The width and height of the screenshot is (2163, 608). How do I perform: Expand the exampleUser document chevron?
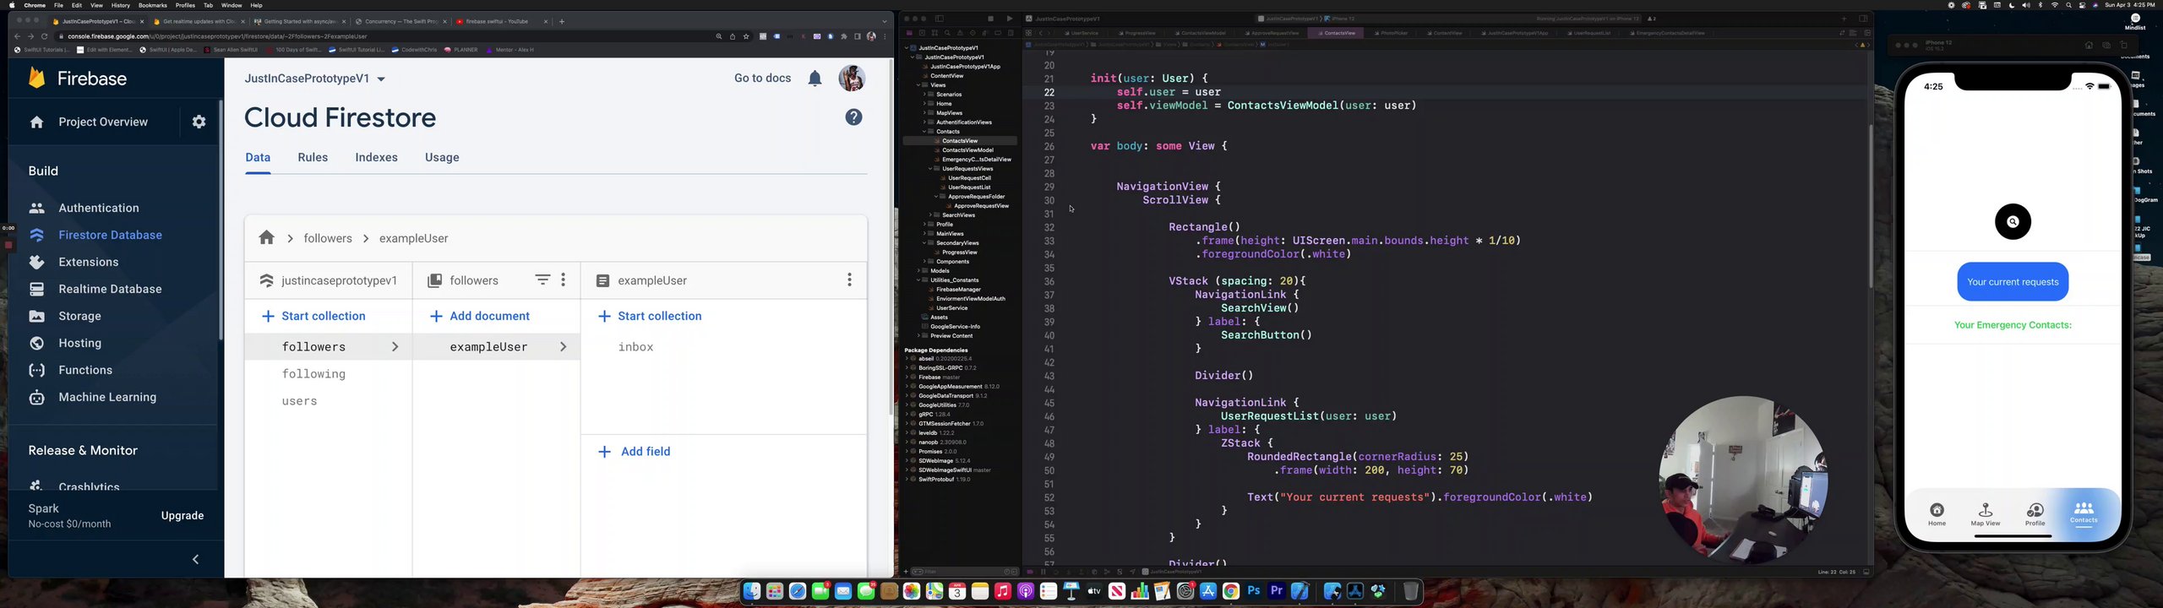point(563,347)
